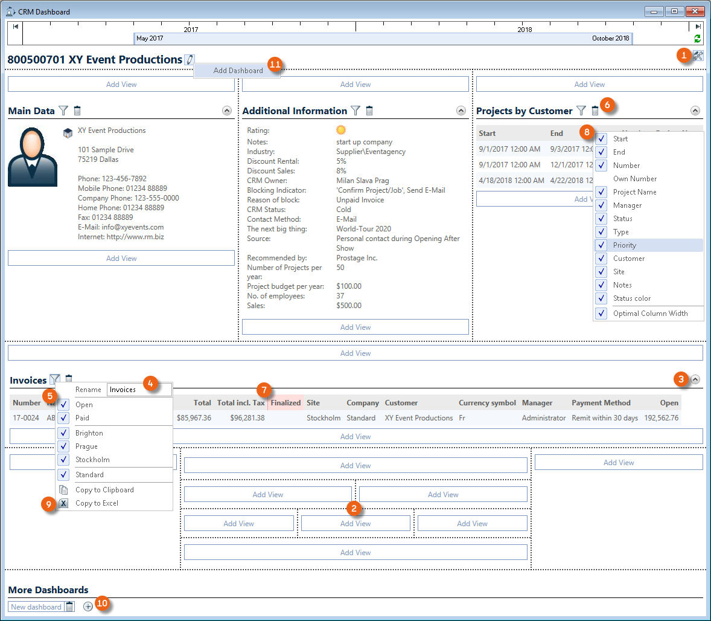Choose Copy to Excel
This screenshot has height=621, width=711.
click(97, 503)
